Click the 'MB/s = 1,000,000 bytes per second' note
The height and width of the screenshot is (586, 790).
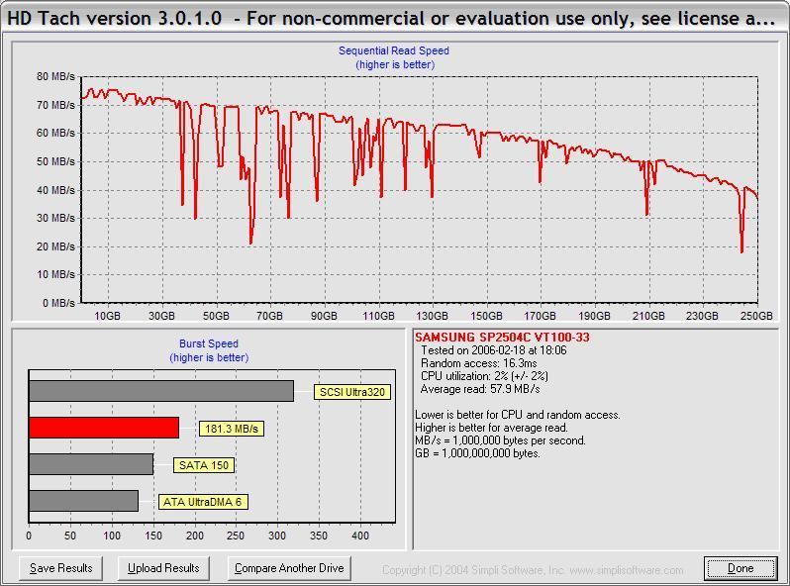click(500, 440)
